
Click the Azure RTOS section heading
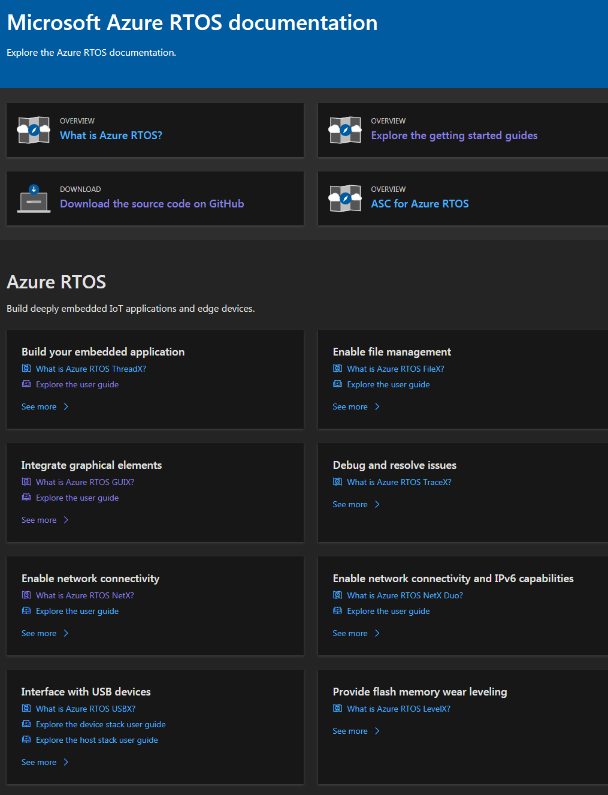[56, 282]
